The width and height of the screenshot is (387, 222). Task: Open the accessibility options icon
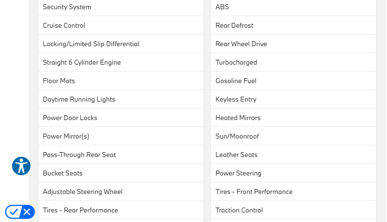click(x=21, y=166)
